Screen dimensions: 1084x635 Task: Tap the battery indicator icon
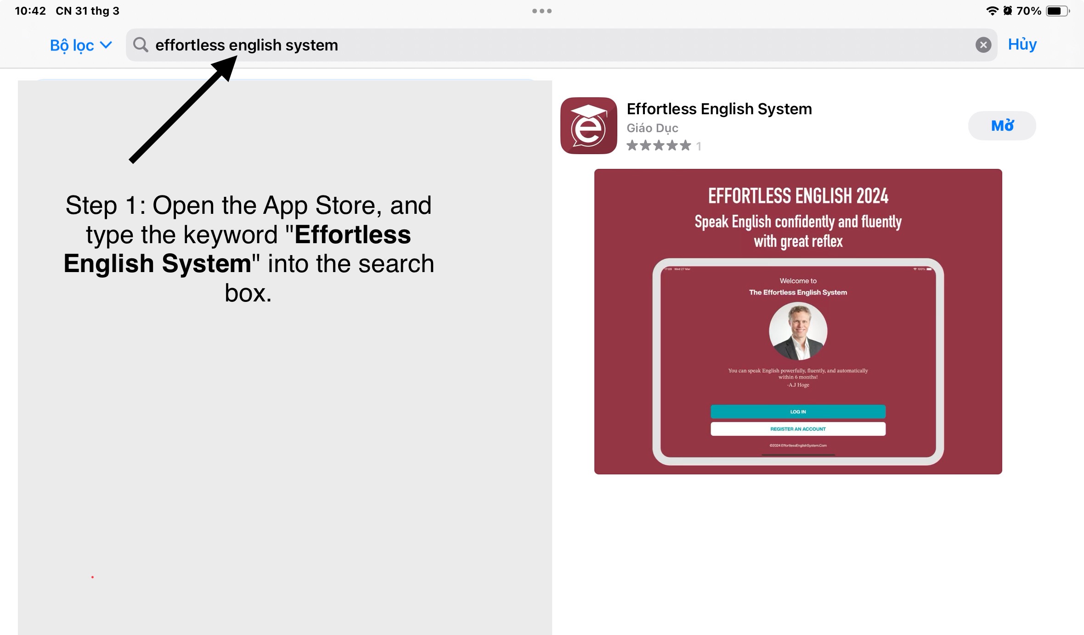[1057, 11]
